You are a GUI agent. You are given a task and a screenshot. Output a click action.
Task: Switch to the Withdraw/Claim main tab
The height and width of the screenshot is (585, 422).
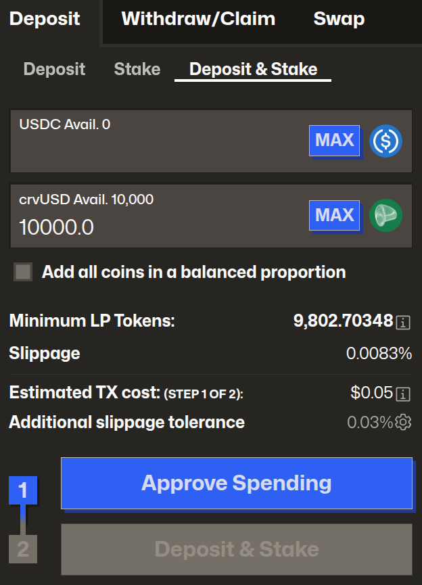(x=198, y=19)
